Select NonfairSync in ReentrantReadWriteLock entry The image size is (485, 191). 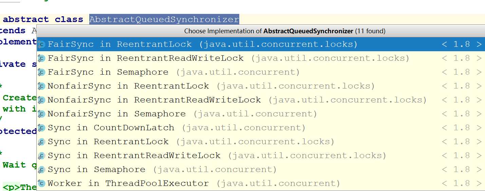(261, 100)
